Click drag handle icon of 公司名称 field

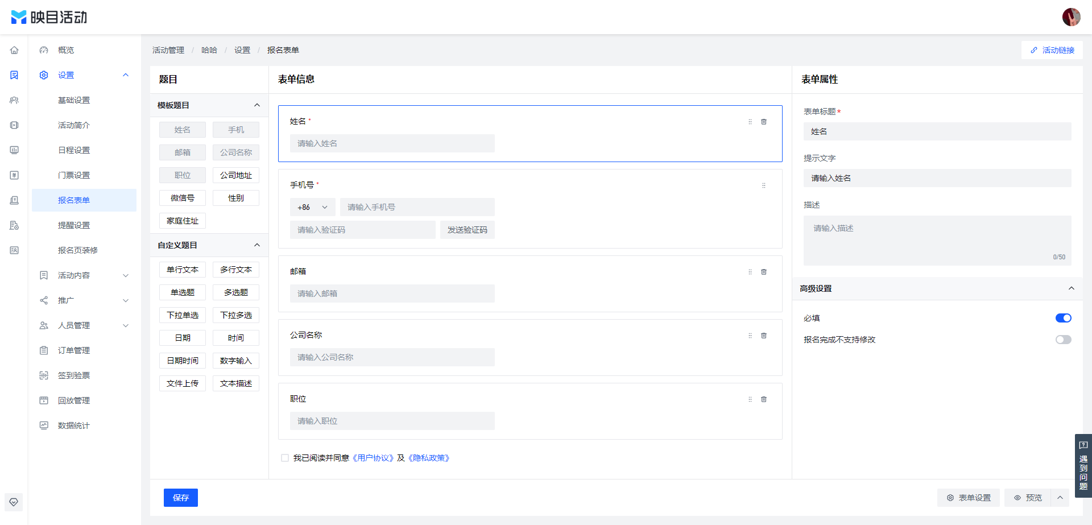750,336
